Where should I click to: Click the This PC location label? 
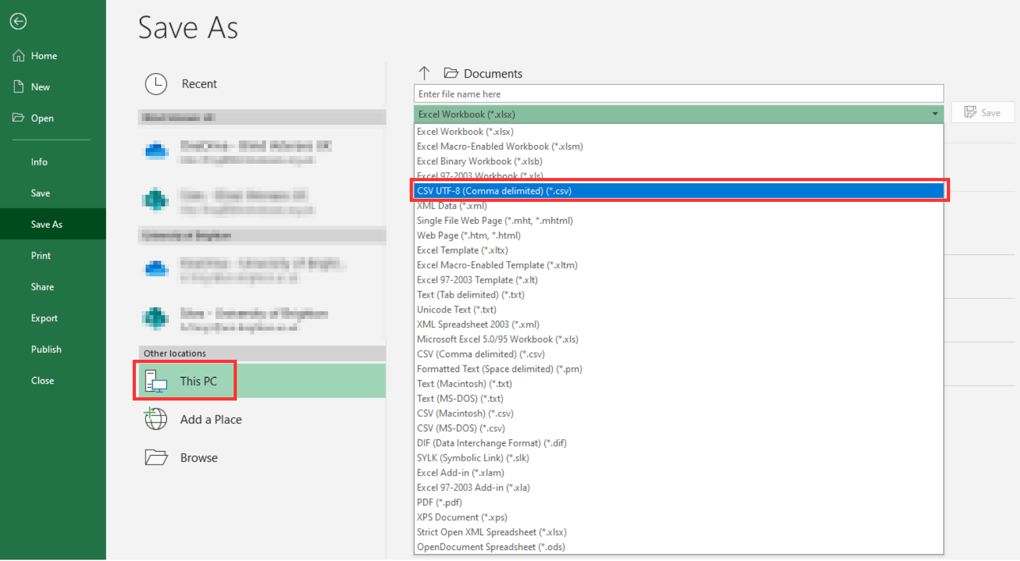click(x=198, y=381)
